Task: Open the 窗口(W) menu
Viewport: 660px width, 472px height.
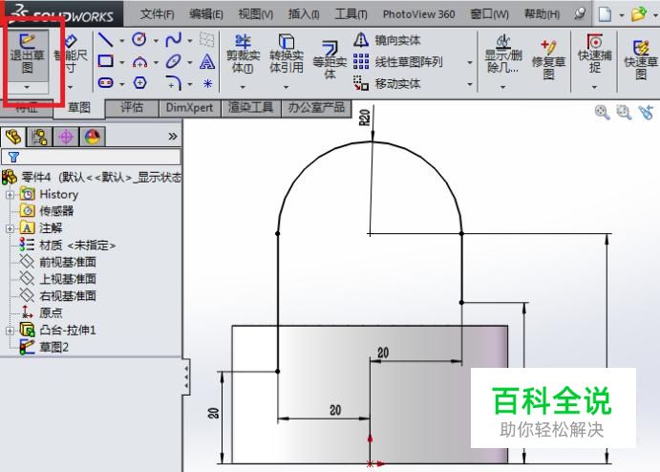Action: point(489,14)
